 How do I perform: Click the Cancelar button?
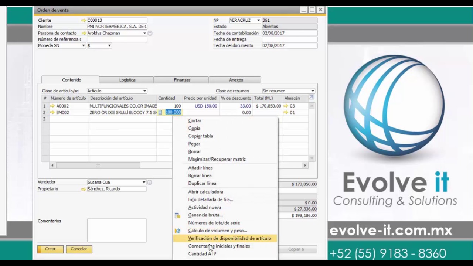tap(79, 249)
